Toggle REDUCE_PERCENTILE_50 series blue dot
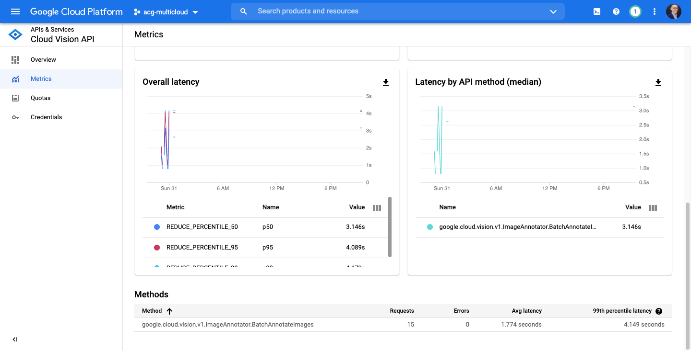This screenshot has width=691, height=351. point(157,227)
